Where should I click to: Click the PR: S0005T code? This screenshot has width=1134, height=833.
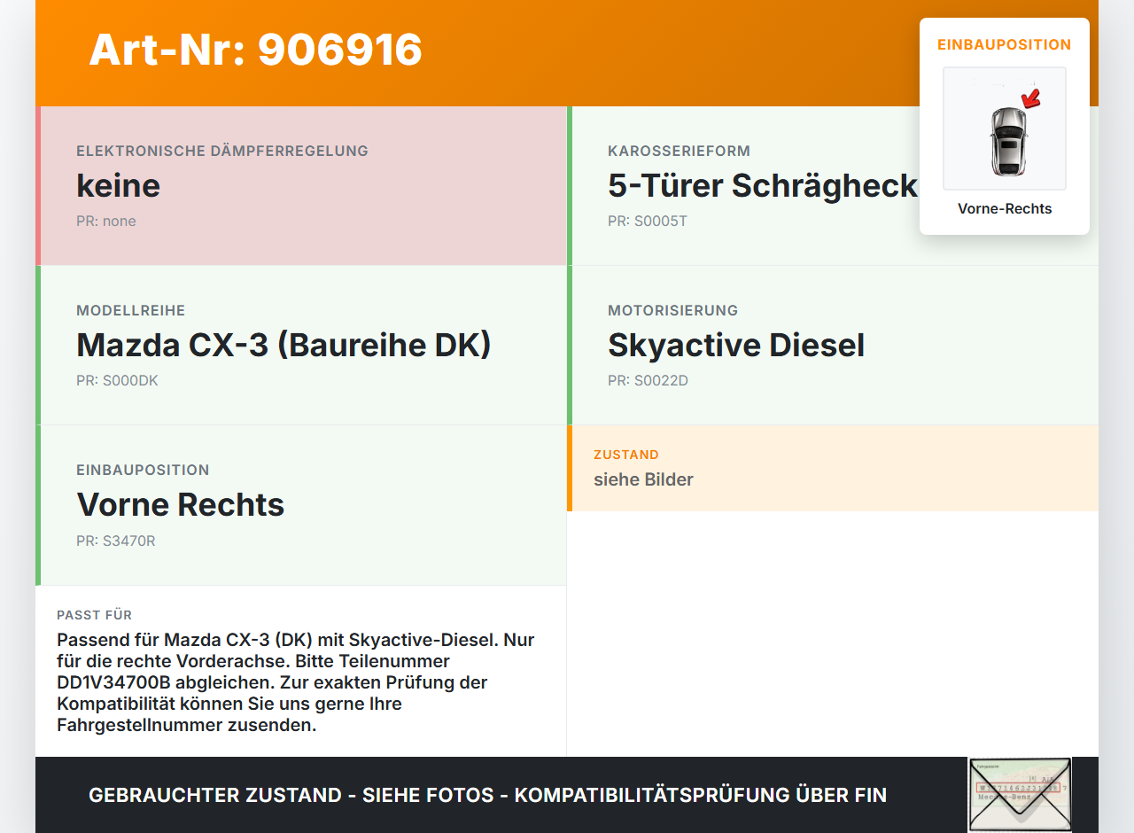648,222
